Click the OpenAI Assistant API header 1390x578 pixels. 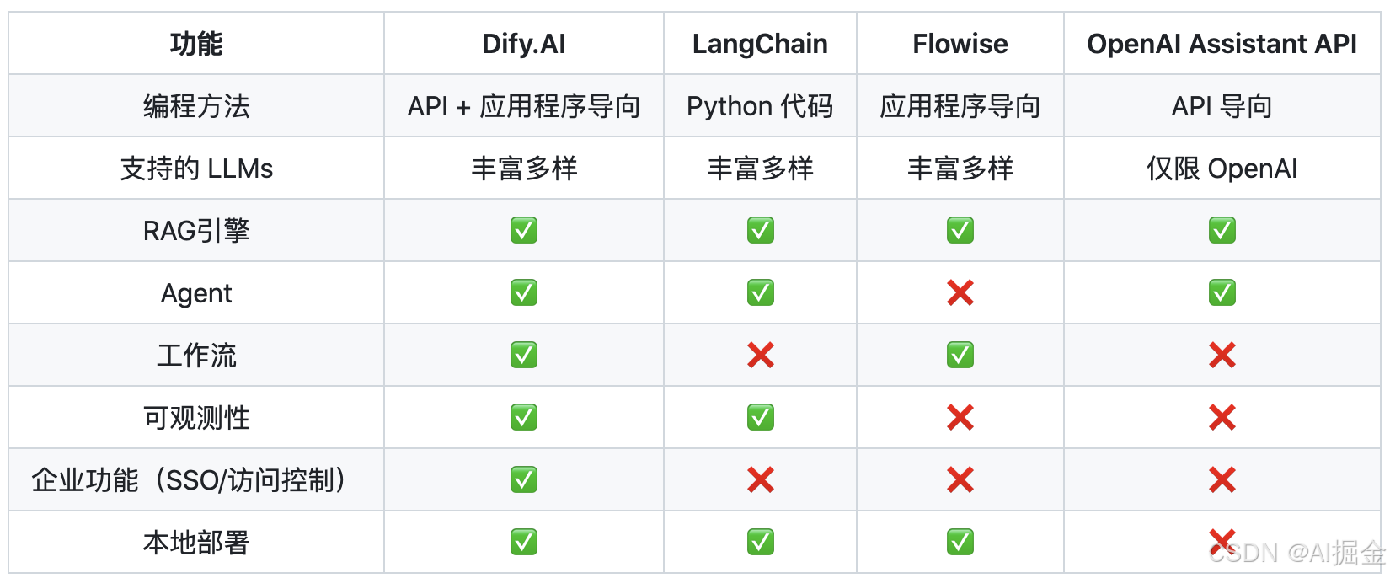point(1222,44)
